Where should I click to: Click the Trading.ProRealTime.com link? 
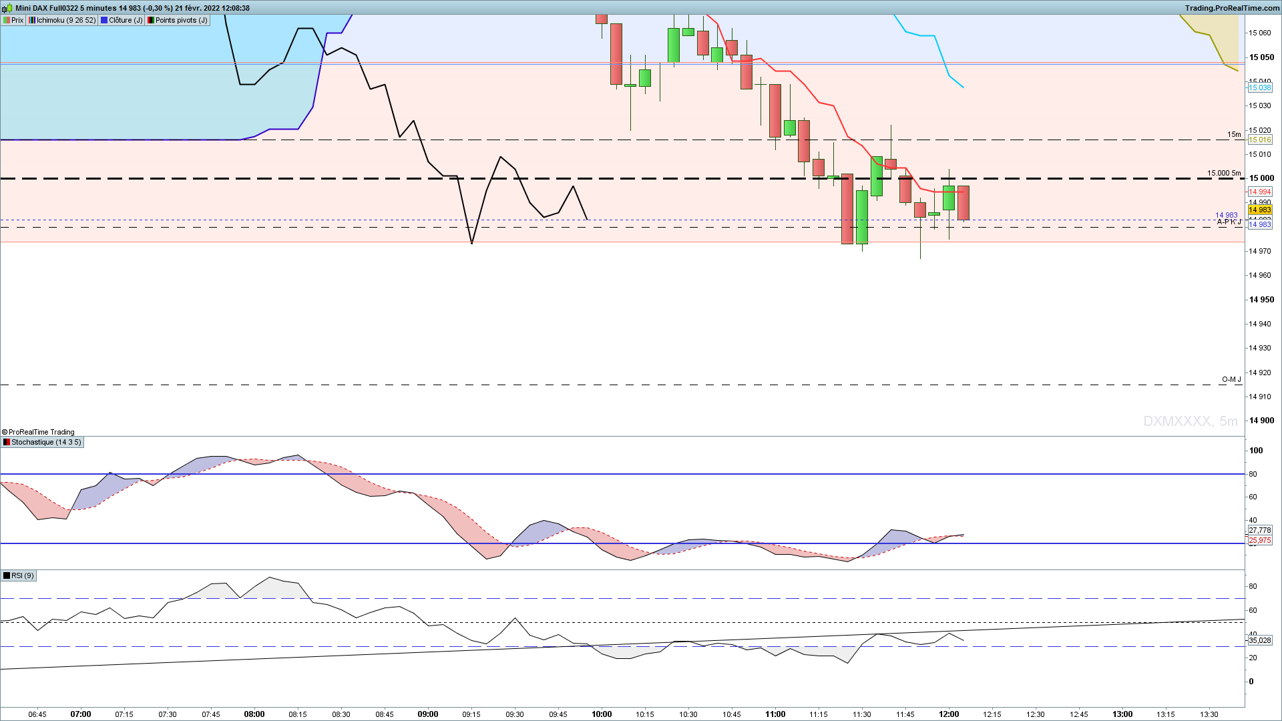coord(1233,8)
